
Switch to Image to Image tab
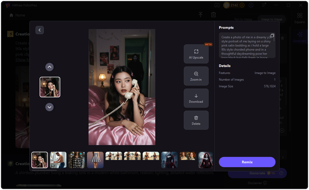pos(272,19)
